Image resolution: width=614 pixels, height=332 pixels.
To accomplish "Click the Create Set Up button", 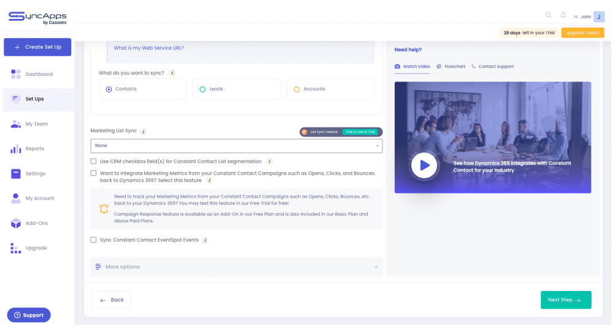I will tap(37, 47).
